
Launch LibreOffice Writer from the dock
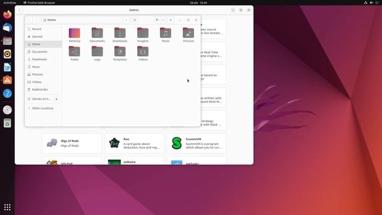(7, 67)
